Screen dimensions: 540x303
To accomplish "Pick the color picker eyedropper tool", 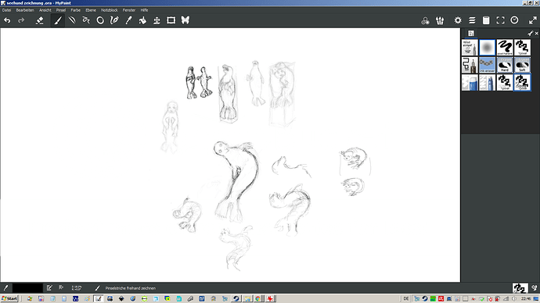I will pos(128,20).
